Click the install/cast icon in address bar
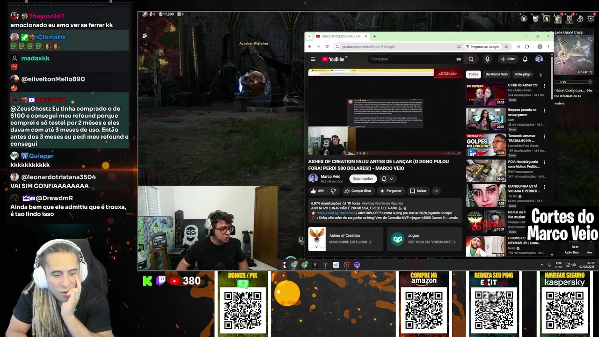The height and width of the screenshot is (337, 599). (x=458, y=47)
